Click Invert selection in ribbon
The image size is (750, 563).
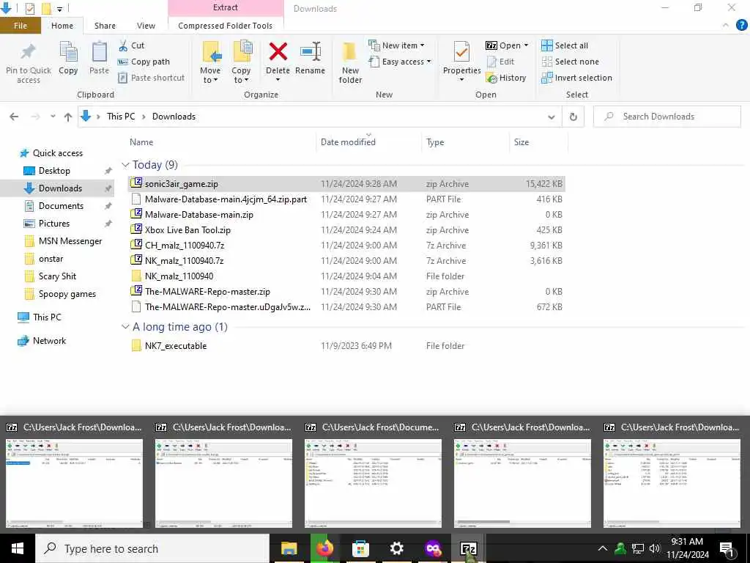pyautogui.click(x=577, y=78)
